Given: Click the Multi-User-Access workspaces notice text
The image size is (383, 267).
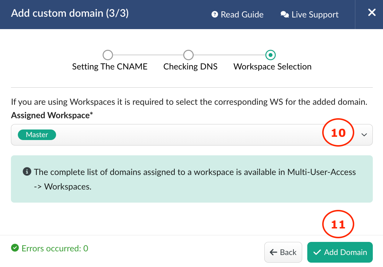Looking at the screenshot, I should tap(195, 179).
